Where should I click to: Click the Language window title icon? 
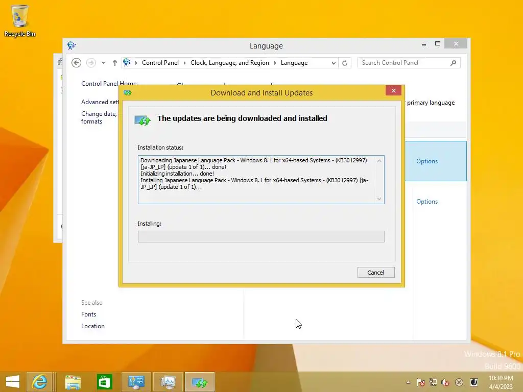pos(72,45)
